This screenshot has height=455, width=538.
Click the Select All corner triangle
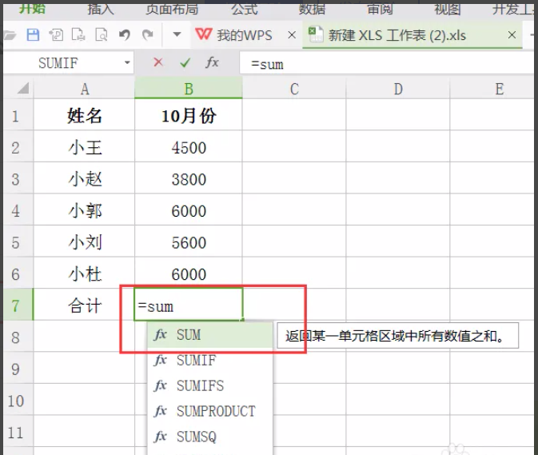pos(23,89)
